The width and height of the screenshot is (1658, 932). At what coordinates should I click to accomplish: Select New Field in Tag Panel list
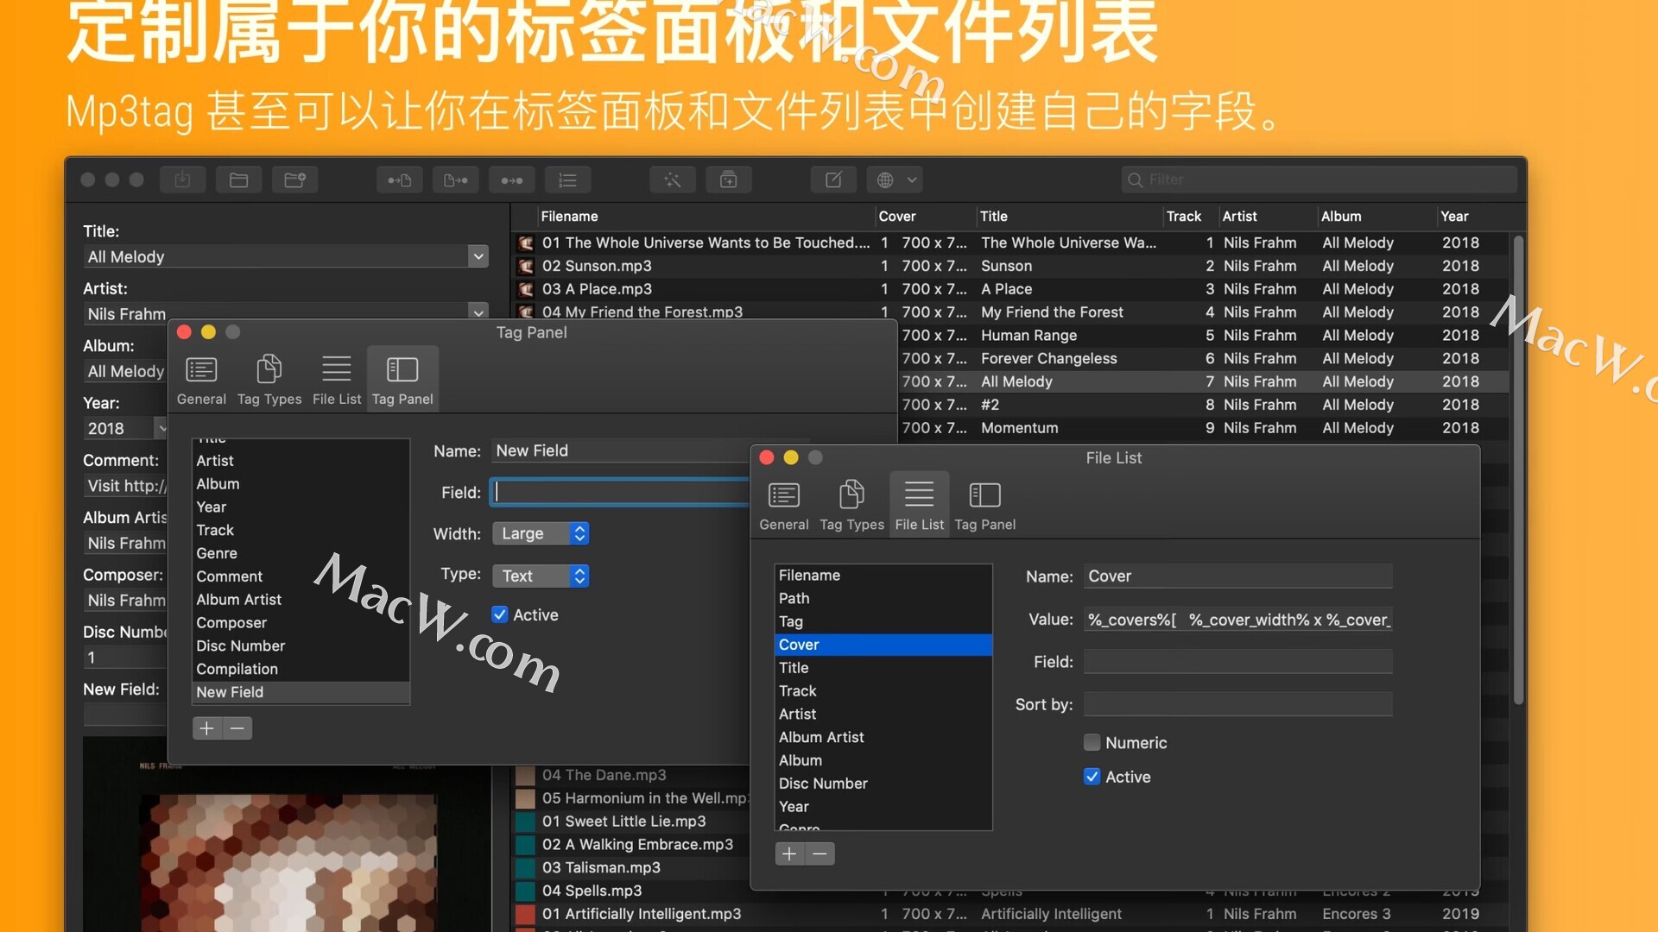(301, 692)
